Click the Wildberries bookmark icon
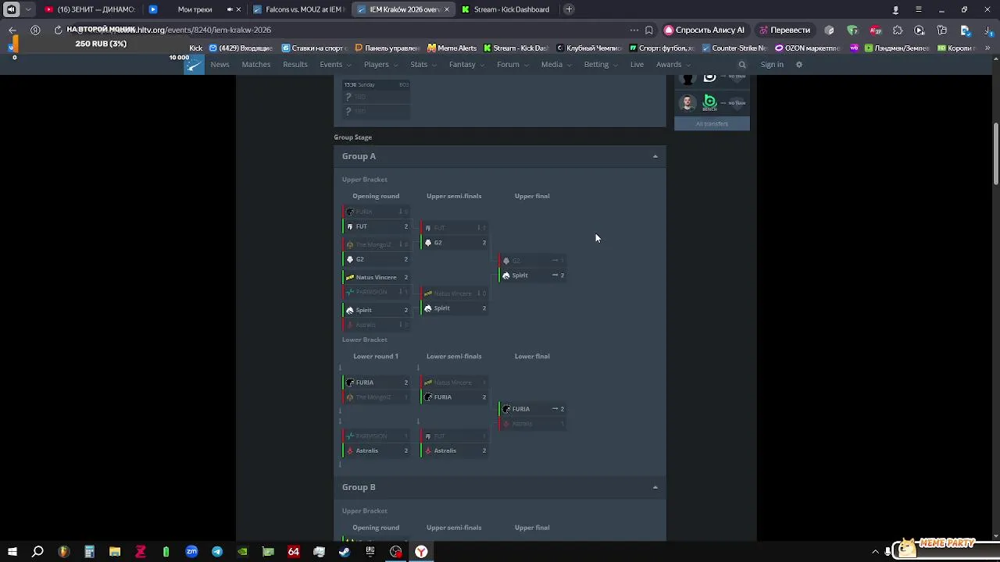The height and width of the screenshot is (562, 1000). [854, 48]
